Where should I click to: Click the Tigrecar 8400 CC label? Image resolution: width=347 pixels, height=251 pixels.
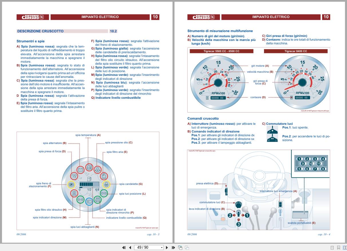tap(296, 51)
